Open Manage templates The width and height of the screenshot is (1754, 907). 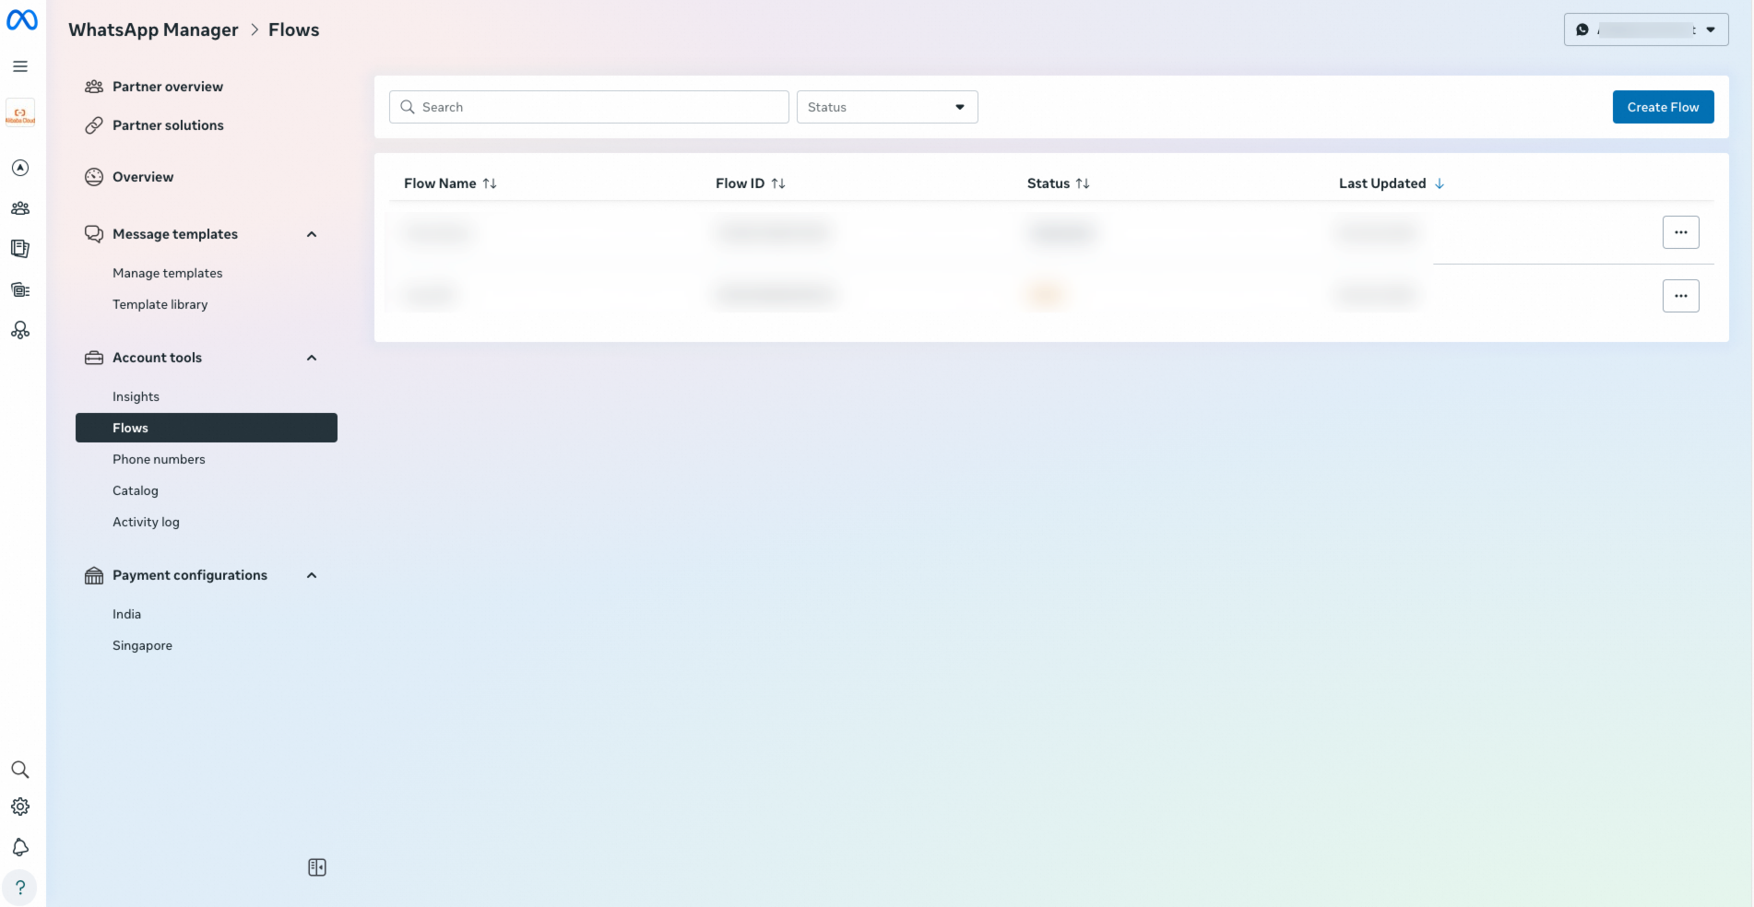(168, 273)
